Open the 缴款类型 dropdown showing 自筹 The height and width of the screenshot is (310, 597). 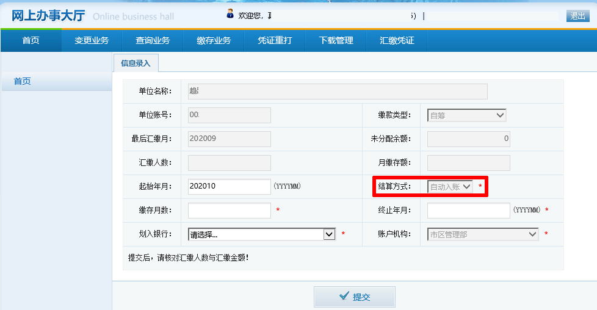[466, 115]
